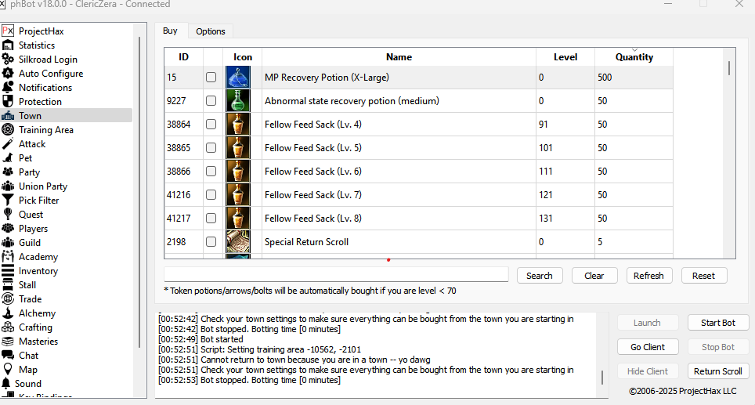Open the Statistics sidebar icon
Image resolution: width=755 pixels, height=405 pixels.
pos(8,45)
